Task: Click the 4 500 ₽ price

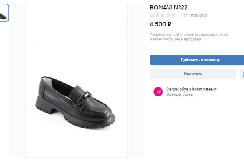Action: click(161, 24)
